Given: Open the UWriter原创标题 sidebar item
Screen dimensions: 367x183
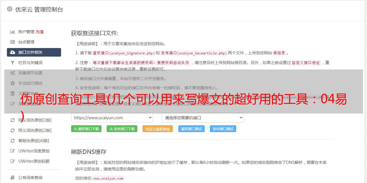Looking at the screenshot, I should pyautogui.click(x=34, y=161).
